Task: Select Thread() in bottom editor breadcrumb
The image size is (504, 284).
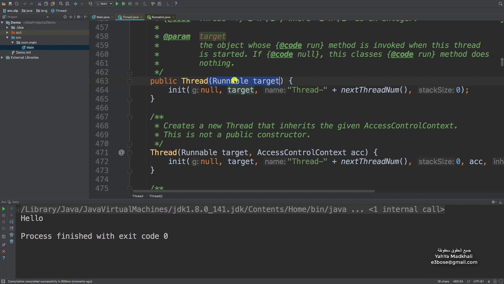Action: [x=156, y=196]
